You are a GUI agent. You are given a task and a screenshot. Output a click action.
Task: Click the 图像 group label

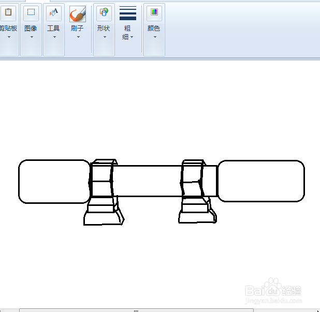click(31, 28)
